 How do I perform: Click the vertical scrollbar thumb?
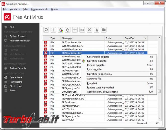(x=160, y=91)
